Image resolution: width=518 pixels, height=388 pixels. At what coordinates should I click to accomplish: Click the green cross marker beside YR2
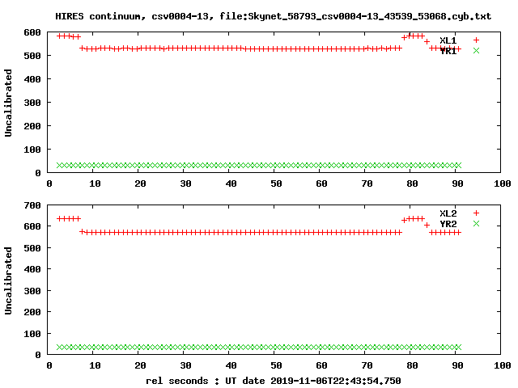click(476, 224)
